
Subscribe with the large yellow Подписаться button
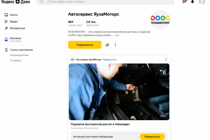click(85, 45)
